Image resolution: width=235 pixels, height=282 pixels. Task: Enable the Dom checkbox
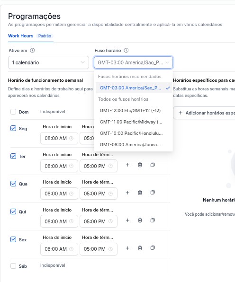[x=13, y=112]
